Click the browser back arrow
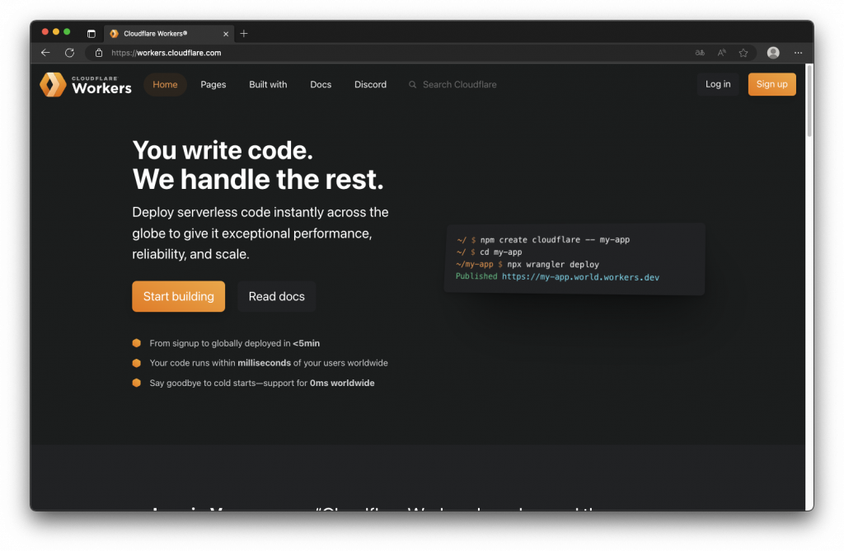Screen dimensions: 844x551 (45, 53)
